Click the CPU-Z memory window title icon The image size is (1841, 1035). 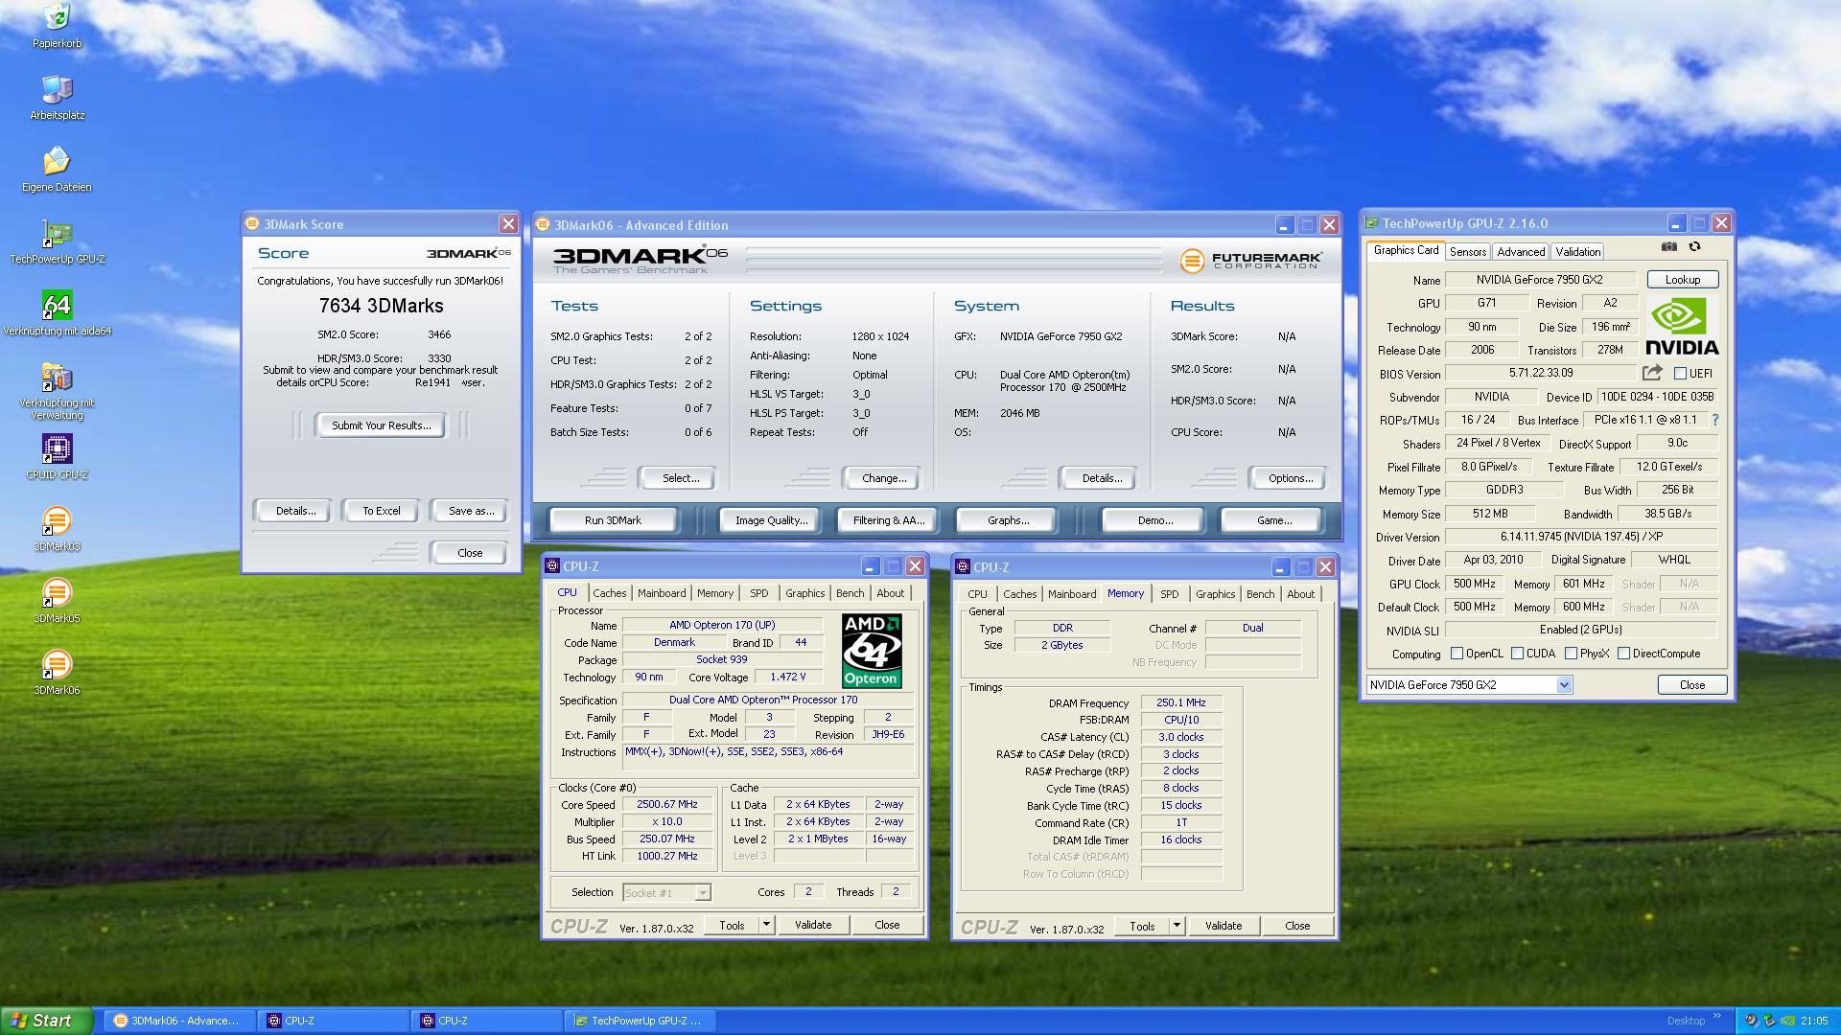pos(963,566)
